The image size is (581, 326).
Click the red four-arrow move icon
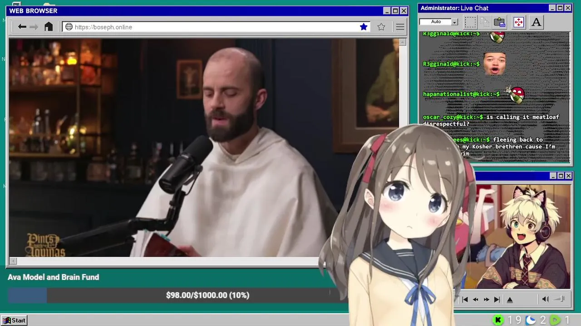(518, 22)
